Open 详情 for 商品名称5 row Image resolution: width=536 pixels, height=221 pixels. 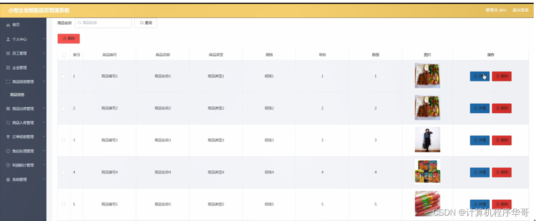click(480, 204)
